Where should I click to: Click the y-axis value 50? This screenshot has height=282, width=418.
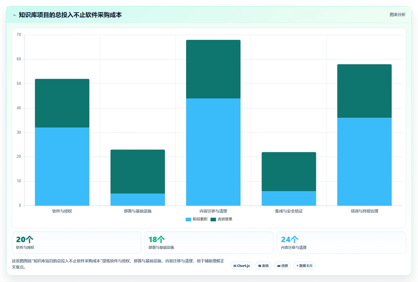click(x=19, y=84)
